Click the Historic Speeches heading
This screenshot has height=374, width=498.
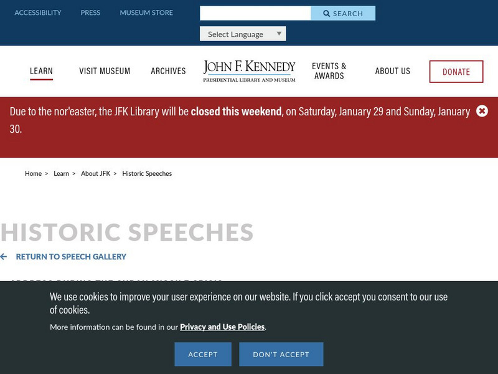point(127,232)
